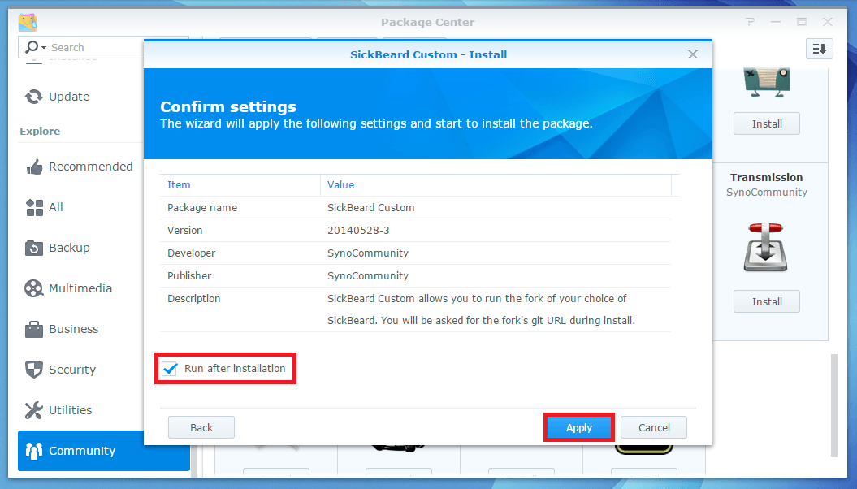Show All packages category

pos(55,207)
